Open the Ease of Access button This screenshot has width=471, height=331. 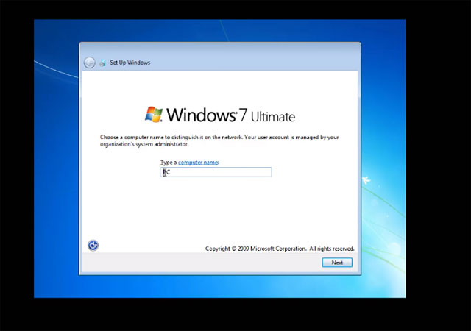(93, 246)
